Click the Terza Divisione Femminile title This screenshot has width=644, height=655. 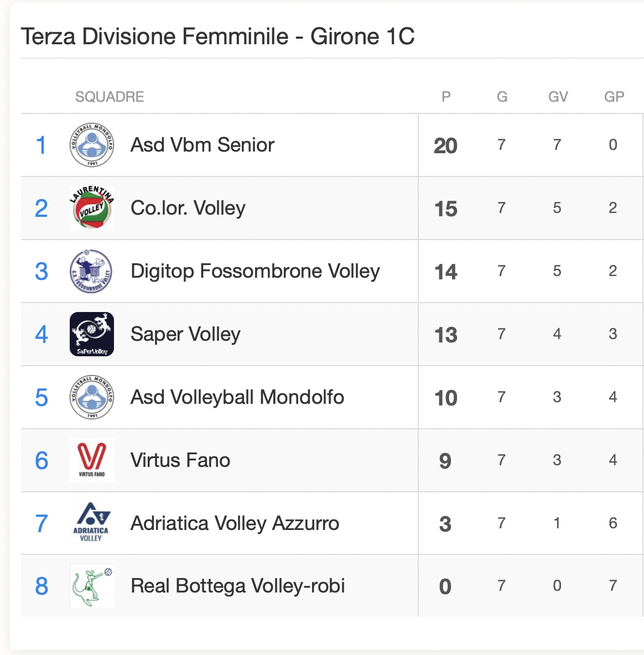pos(217,37)
